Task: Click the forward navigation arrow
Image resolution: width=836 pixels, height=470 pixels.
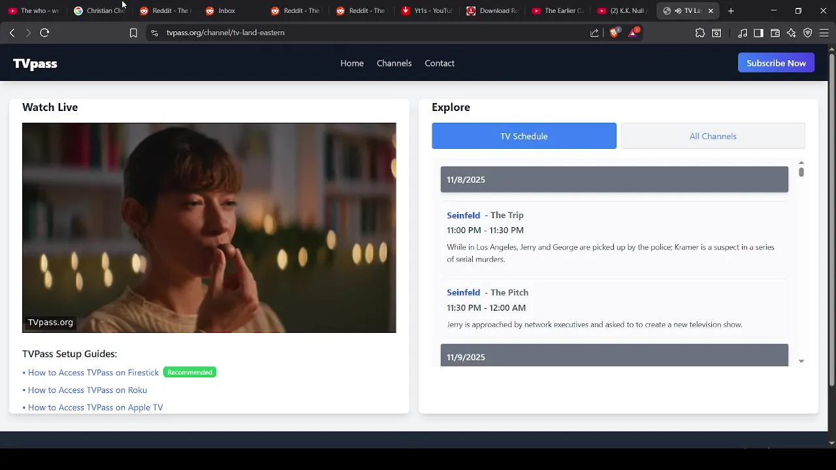Action: pyautogui.click(x=28, y=33)
